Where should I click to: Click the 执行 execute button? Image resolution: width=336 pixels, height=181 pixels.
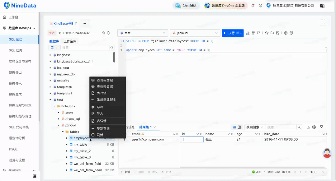coord(233,33)
